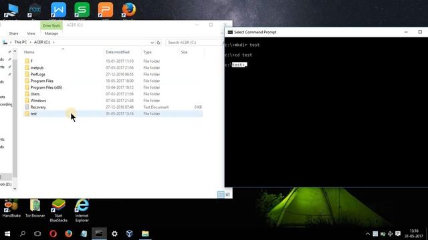This screenshot has width=428, height=240.
Task: Show hidden system tray icons
Action: pos(368,234)
